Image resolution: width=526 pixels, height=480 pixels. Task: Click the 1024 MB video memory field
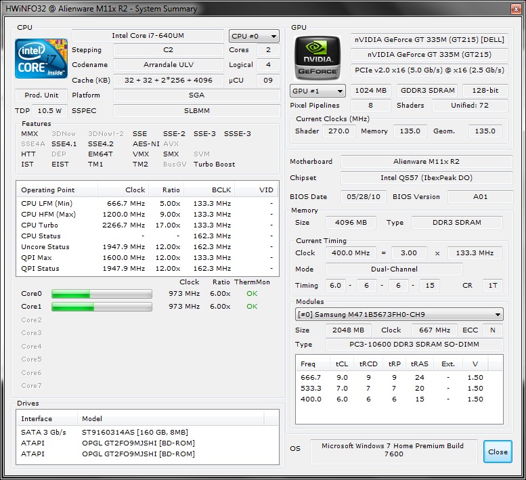pyautogui.click(x=371, y=91)
